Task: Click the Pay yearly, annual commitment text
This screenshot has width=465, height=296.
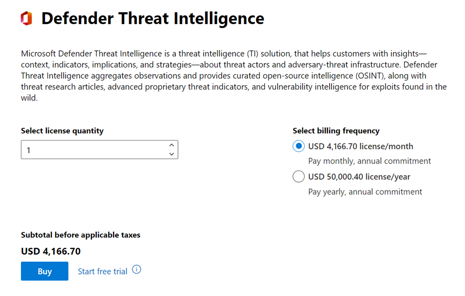Action: click(365, 192)
